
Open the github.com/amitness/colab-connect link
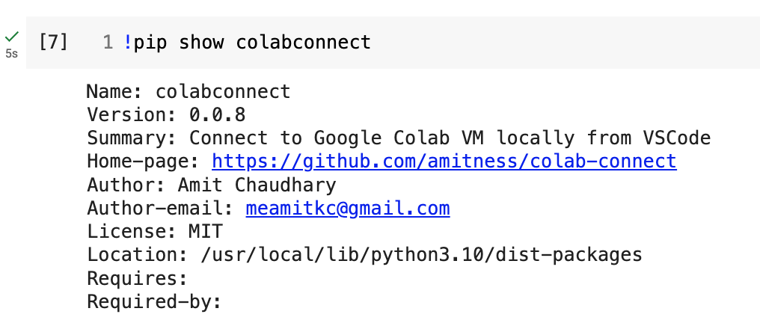[444, 162]
